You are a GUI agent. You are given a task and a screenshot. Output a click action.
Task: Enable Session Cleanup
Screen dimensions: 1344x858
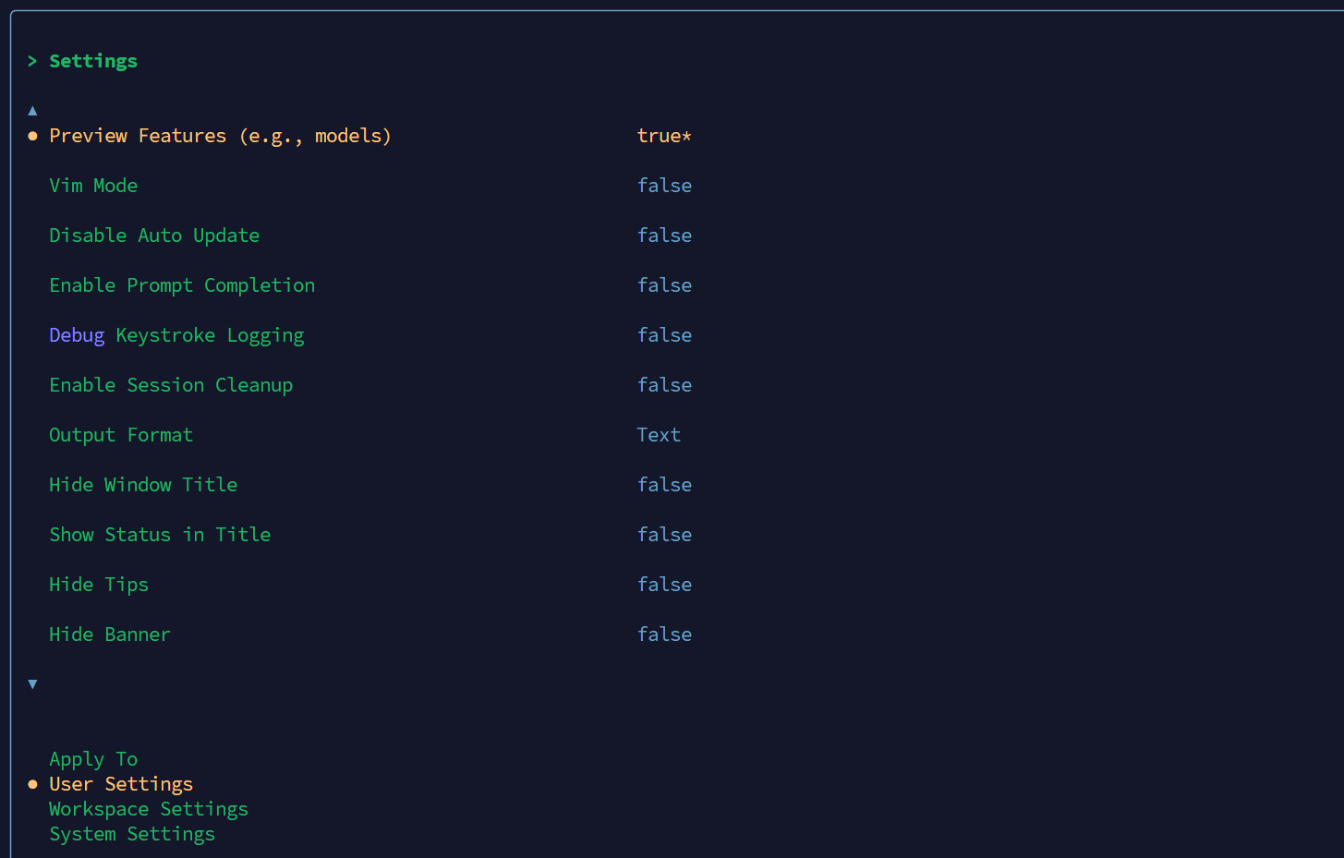[171, 384]
